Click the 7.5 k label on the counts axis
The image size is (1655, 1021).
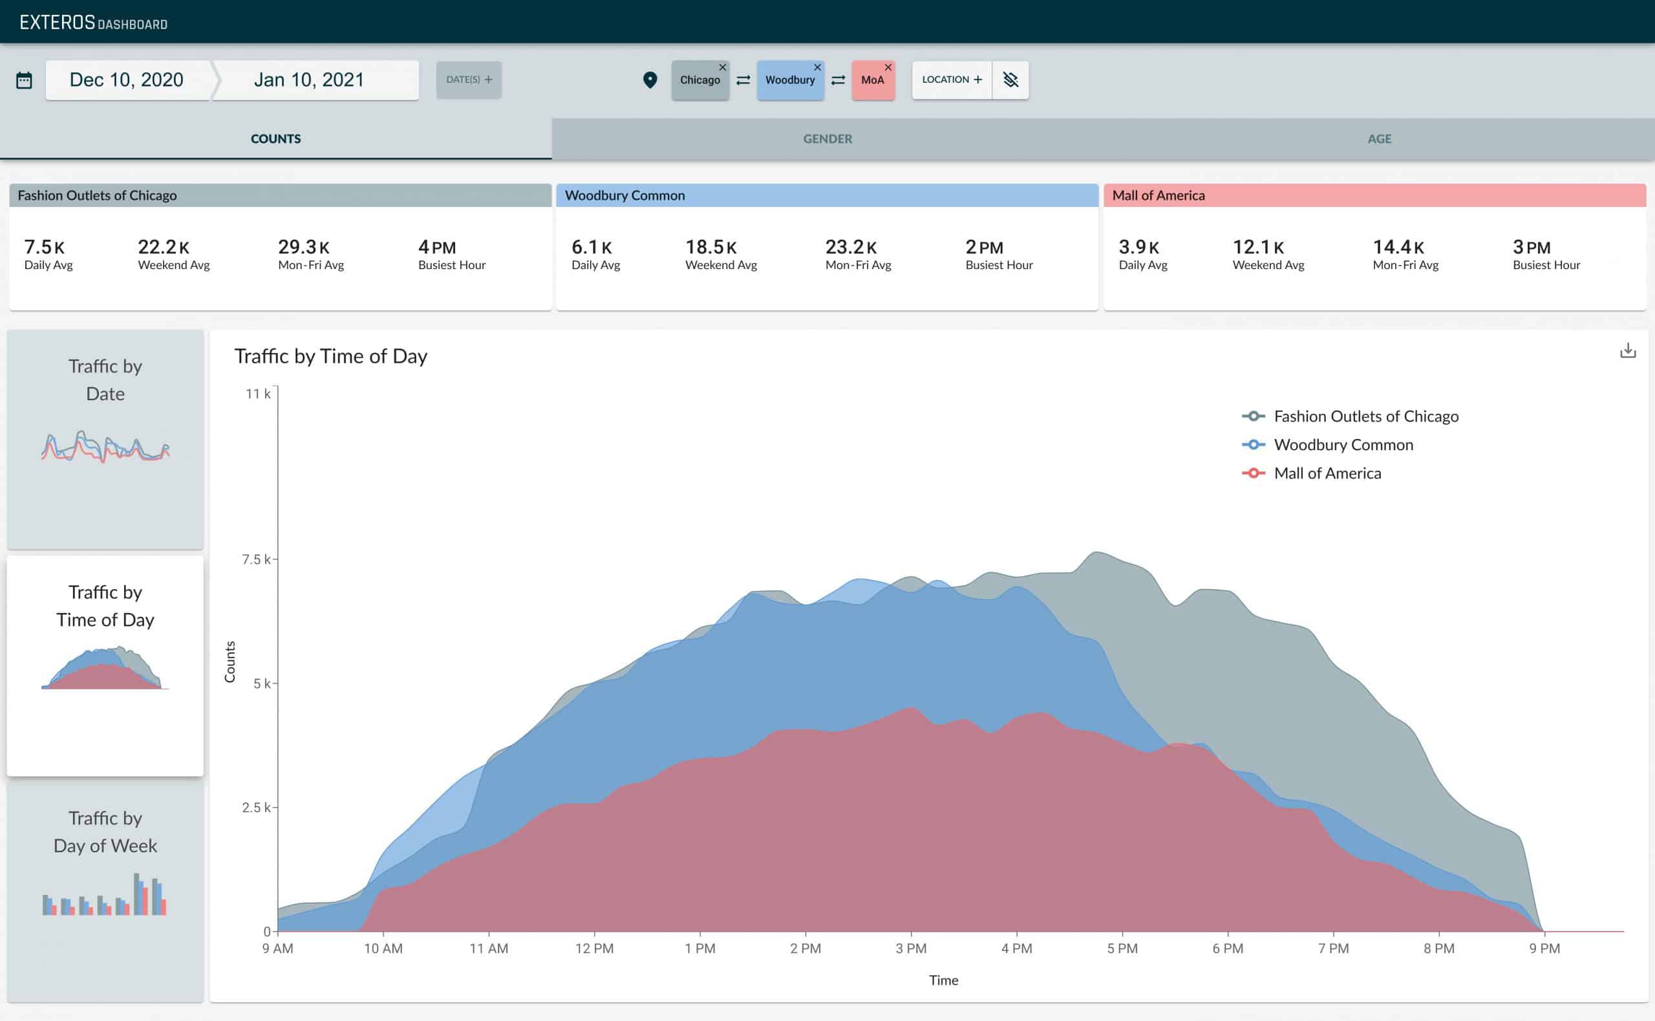click(256, 559)
